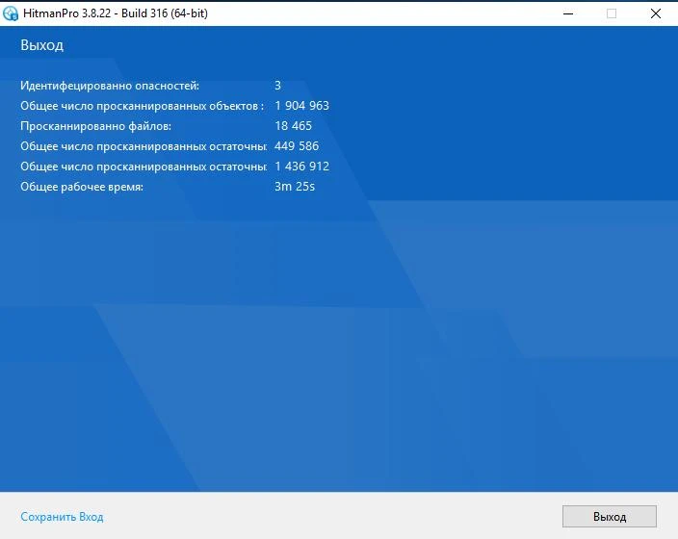Select the 'Общее рабочее время:' label
The image size is (678, 539).
(x=82, y=187)
